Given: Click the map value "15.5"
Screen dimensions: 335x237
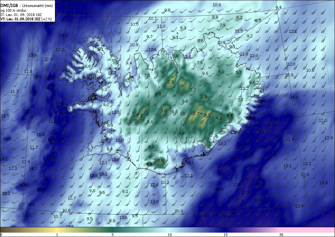Looking at the screenshot, I should [x=51, y=158].
